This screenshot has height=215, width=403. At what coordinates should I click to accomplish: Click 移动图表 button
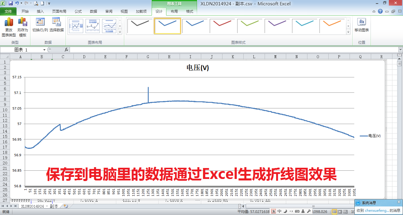point(362,25)
